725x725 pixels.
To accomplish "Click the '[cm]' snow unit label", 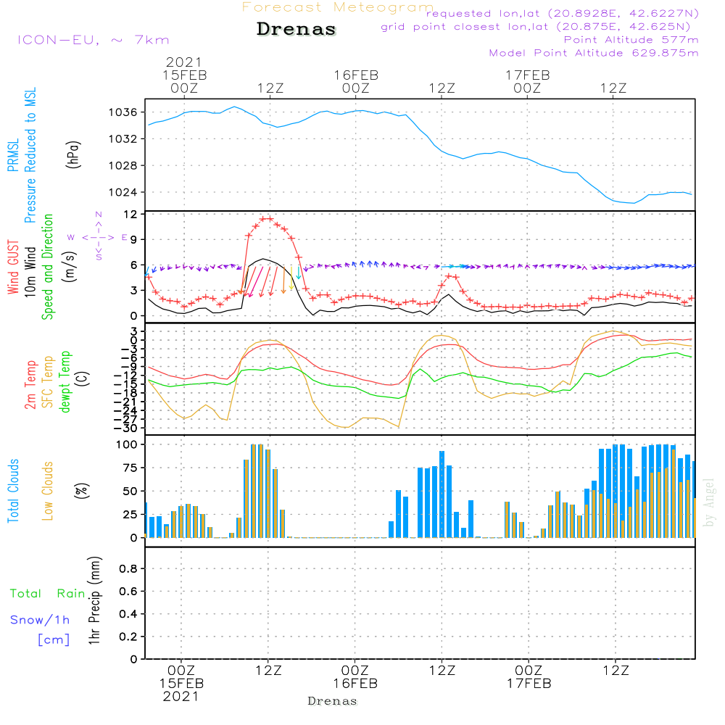I will coord(54,640).
